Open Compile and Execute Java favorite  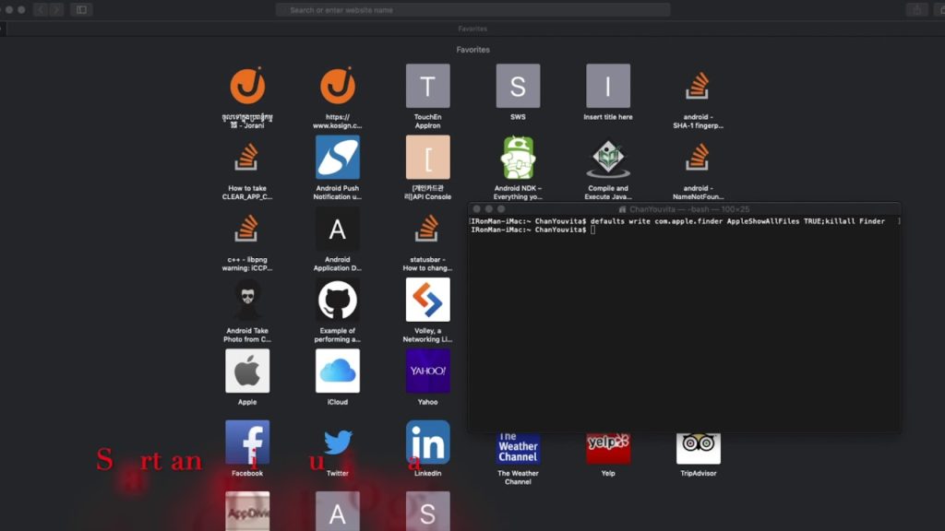[x=608, y=157]
